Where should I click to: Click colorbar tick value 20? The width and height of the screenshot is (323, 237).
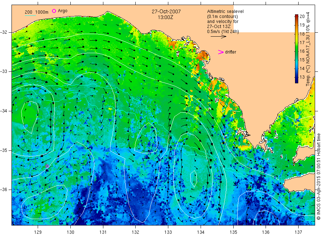[x=302, y=17]
